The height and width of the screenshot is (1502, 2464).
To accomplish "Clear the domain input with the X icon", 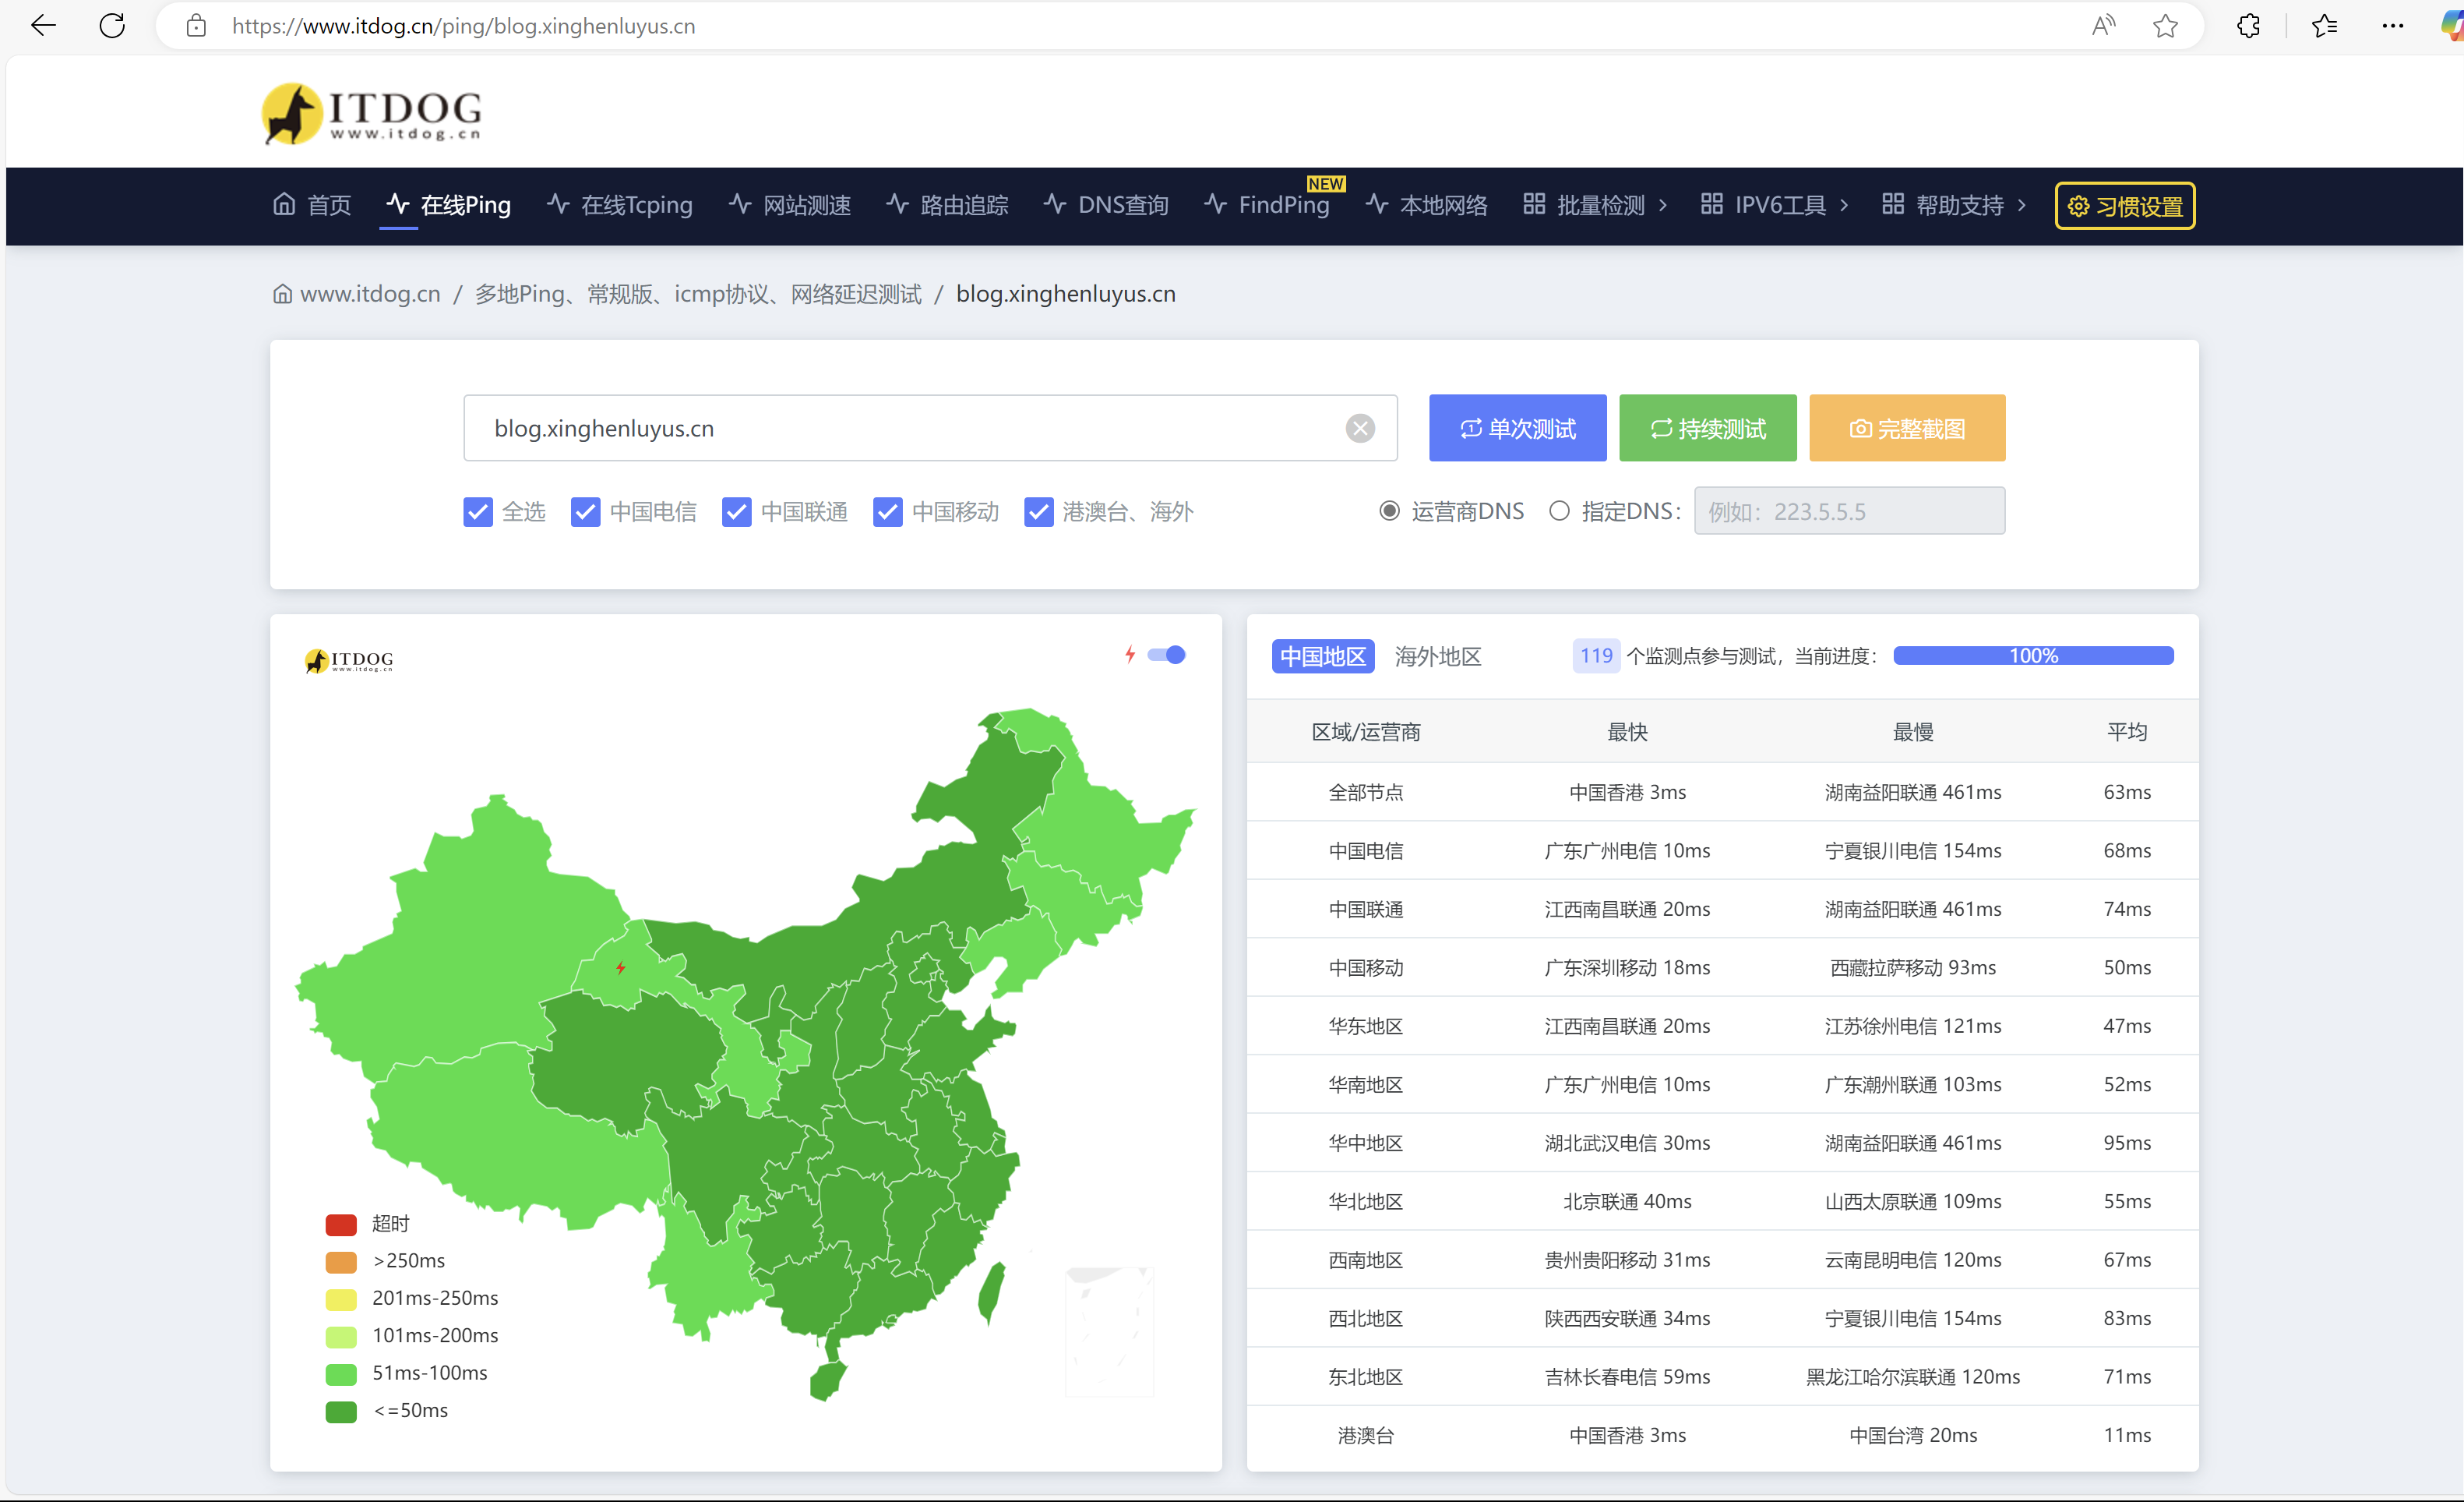I will coord(1359,428).
